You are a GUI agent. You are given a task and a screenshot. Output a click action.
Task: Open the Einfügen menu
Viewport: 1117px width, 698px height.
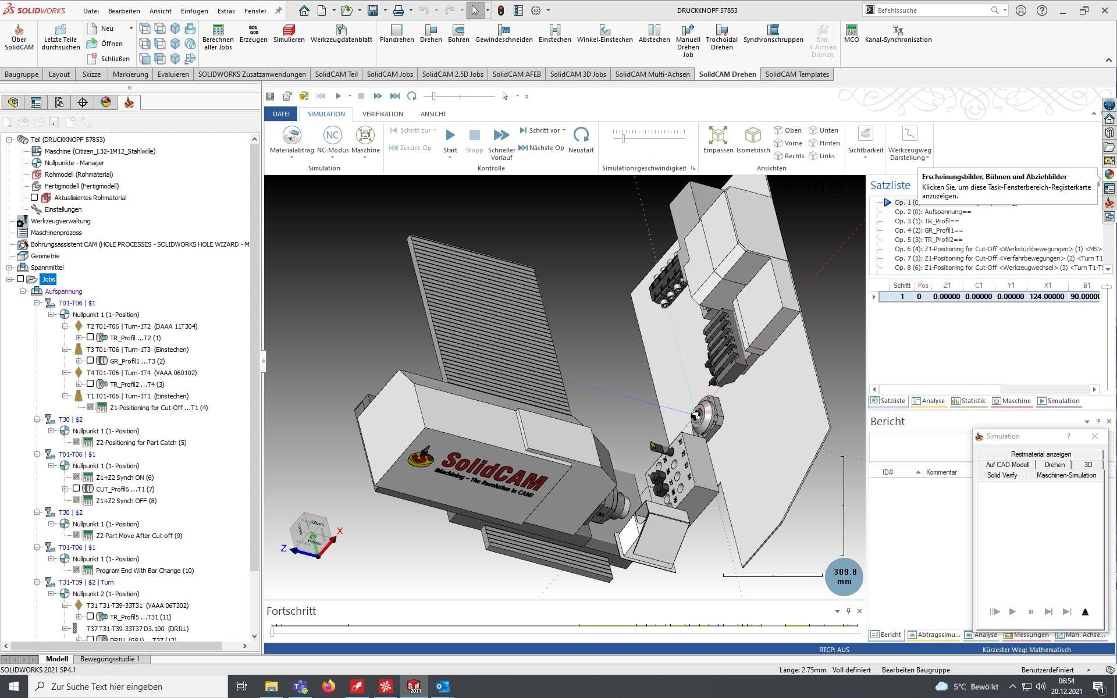pyautogui.click(x=194, y=10)
